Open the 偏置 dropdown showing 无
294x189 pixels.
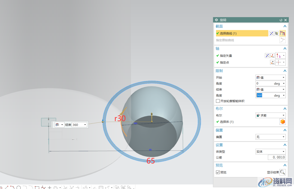(x=270, y=137)
